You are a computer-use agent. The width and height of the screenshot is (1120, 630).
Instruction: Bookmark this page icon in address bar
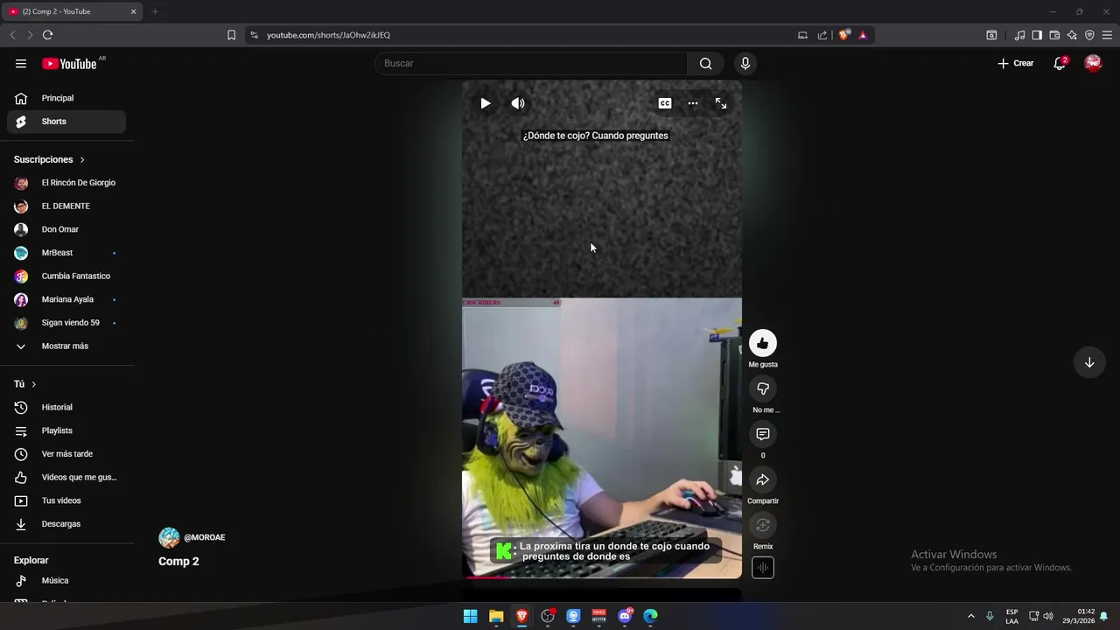tap(231, 35)
